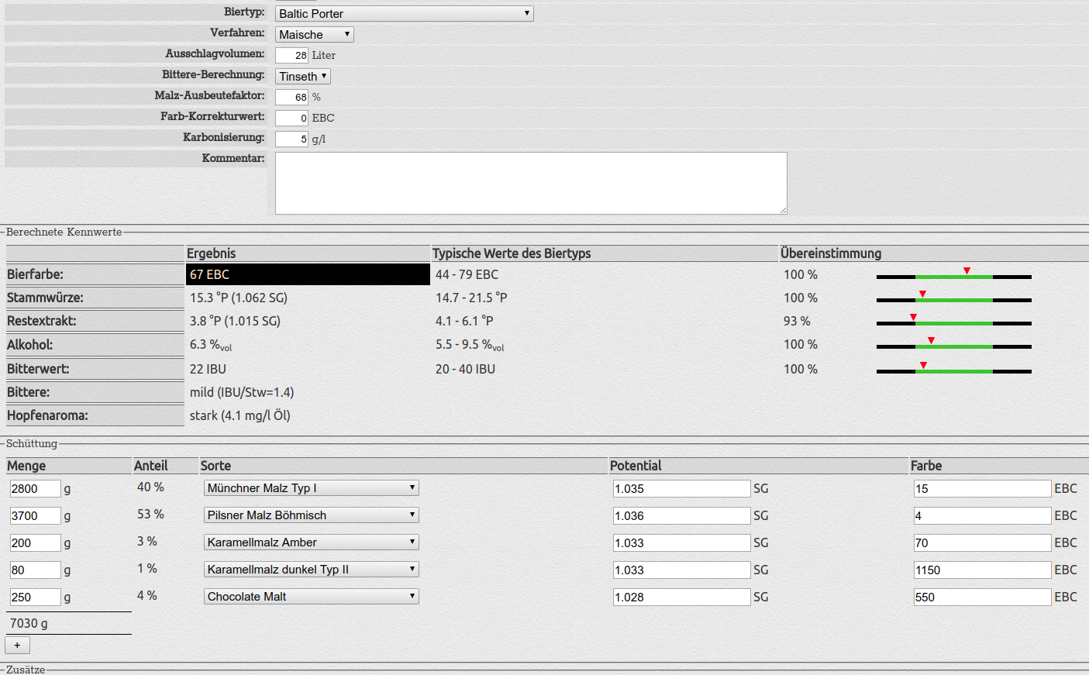This screenshot has width=1089, height=675.
Task: Open the Biertyp dropdown showing Baltic Porter
Action: [404, 13]
